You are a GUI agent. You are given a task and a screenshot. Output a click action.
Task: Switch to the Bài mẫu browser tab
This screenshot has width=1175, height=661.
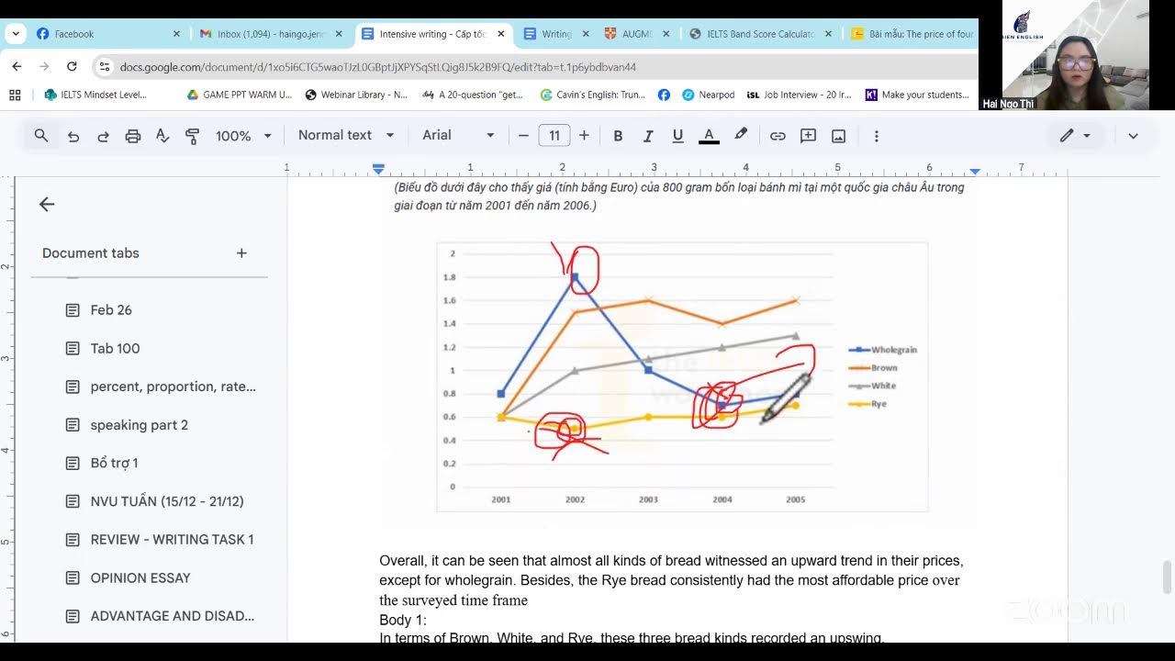[911, 34]
